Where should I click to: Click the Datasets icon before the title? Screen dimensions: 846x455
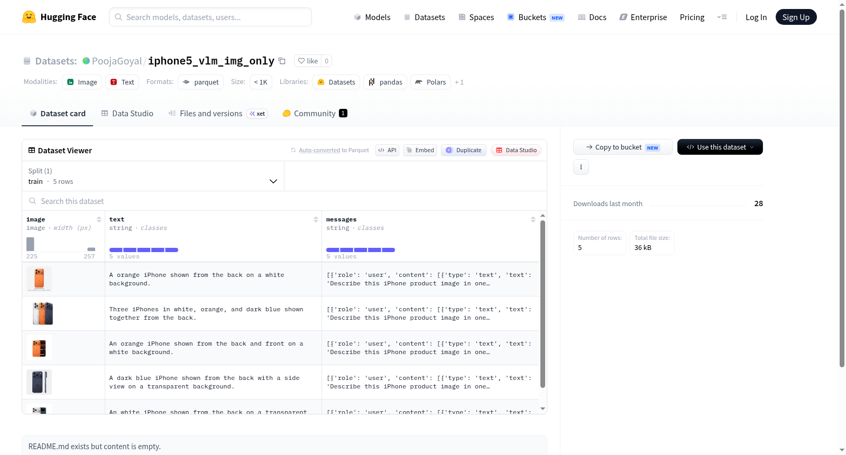[27, 61]
